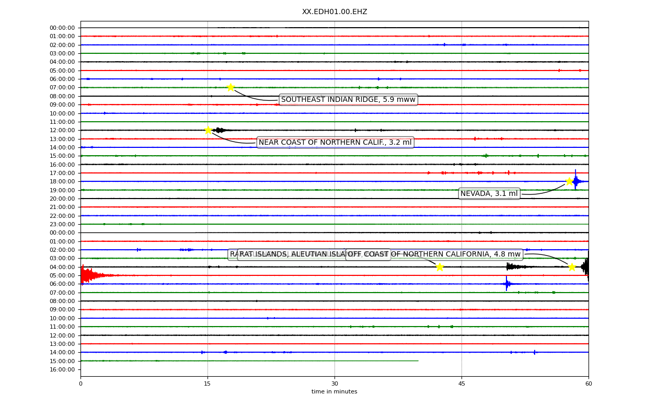
Task: Click the blue spike near 50 minutes below the Rat Islands label
Action: click(506, 284)
